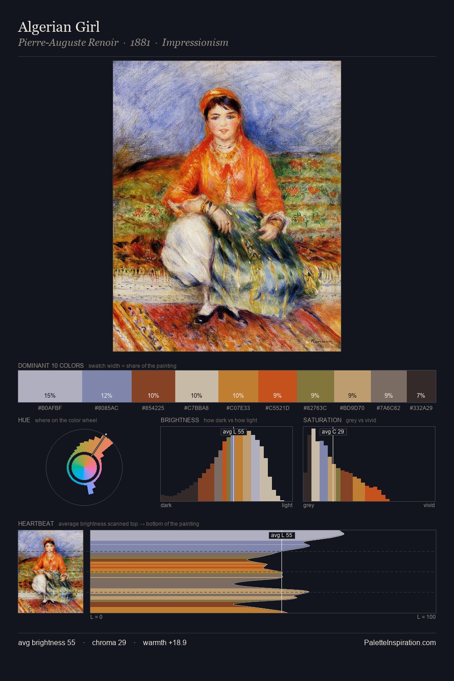
Task: Click the hex label #BD9D70
Action: coord(352,408)
